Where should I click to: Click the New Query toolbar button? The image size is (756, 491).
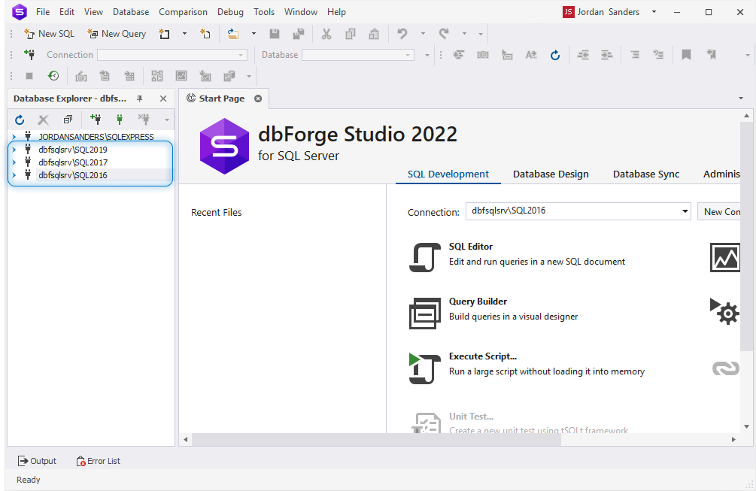point(117,34)
